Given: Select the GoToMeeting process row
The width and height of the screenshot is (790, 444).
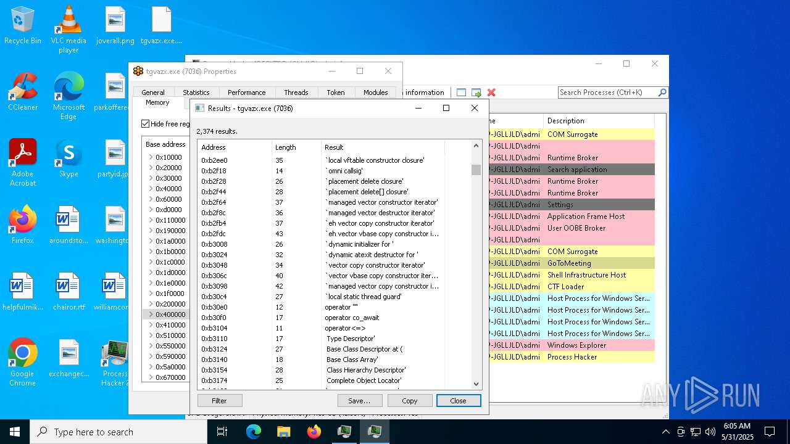Looking at the screenshot, I should [571, 263].
